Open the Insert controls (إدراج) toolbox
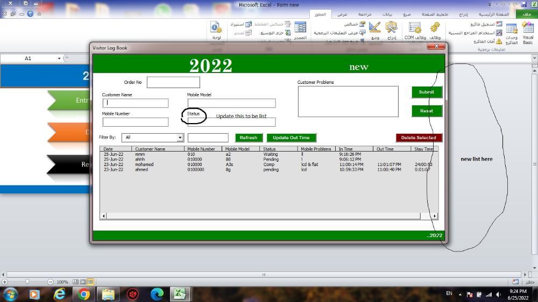The width and height of the screenshot is (538, 302). coord(392,31)
